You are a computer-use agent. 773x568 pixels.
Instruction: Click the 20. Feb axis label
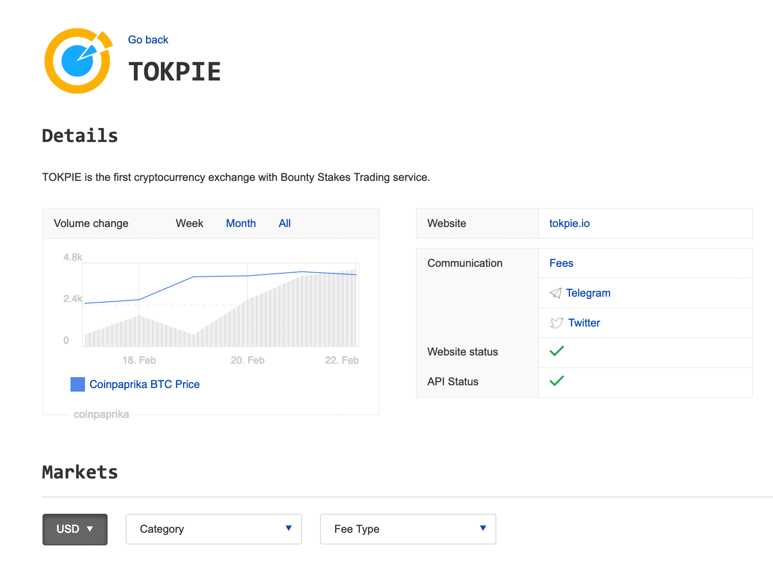[x=248, y=360]
